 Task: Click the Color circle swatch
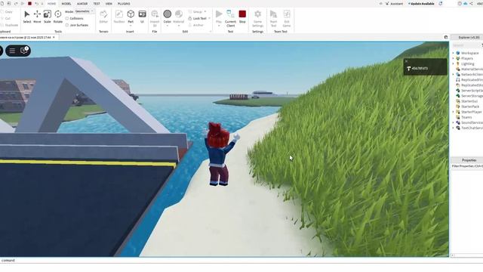tap(168, 14)
